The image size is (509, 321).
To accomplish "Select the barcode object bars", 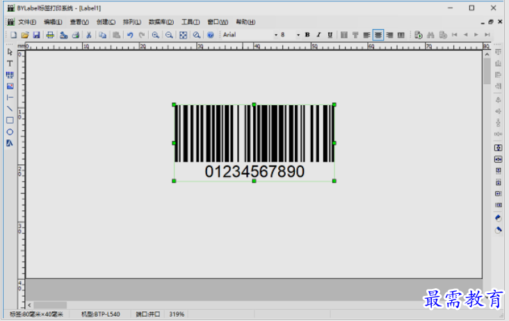I will 255,133.
